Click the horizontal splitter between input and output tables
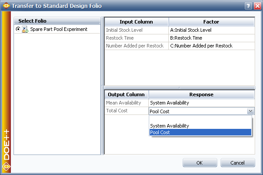 coord(179,88)
